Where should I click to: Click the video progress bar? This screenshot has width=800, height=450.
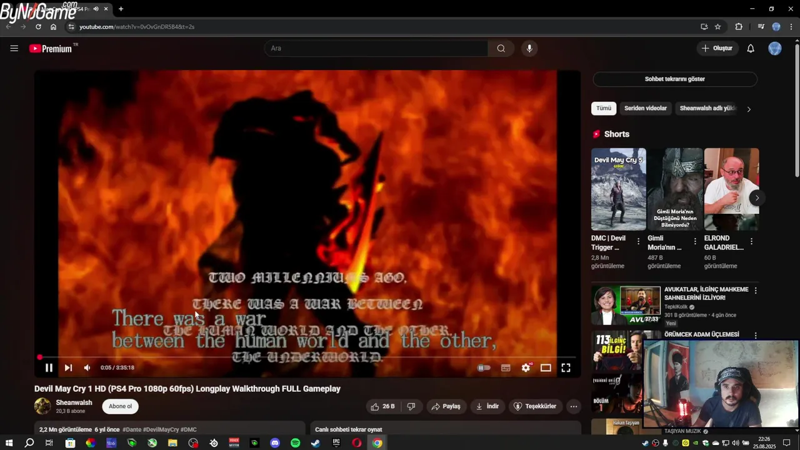coord(307,357)
